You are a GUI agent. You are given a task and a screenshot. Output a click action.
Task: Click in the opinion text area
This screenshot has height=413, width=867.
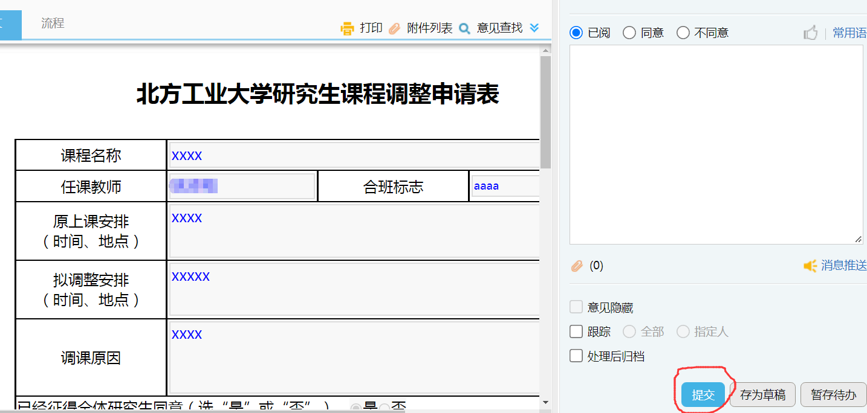(x=716, y=145)
